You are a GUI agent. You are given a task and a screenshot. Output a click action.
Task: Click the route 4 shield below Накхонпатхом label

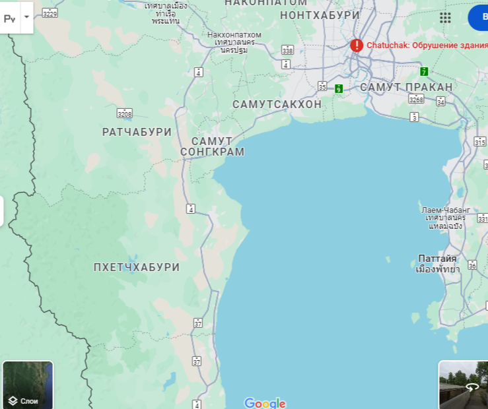coord(199,72)
